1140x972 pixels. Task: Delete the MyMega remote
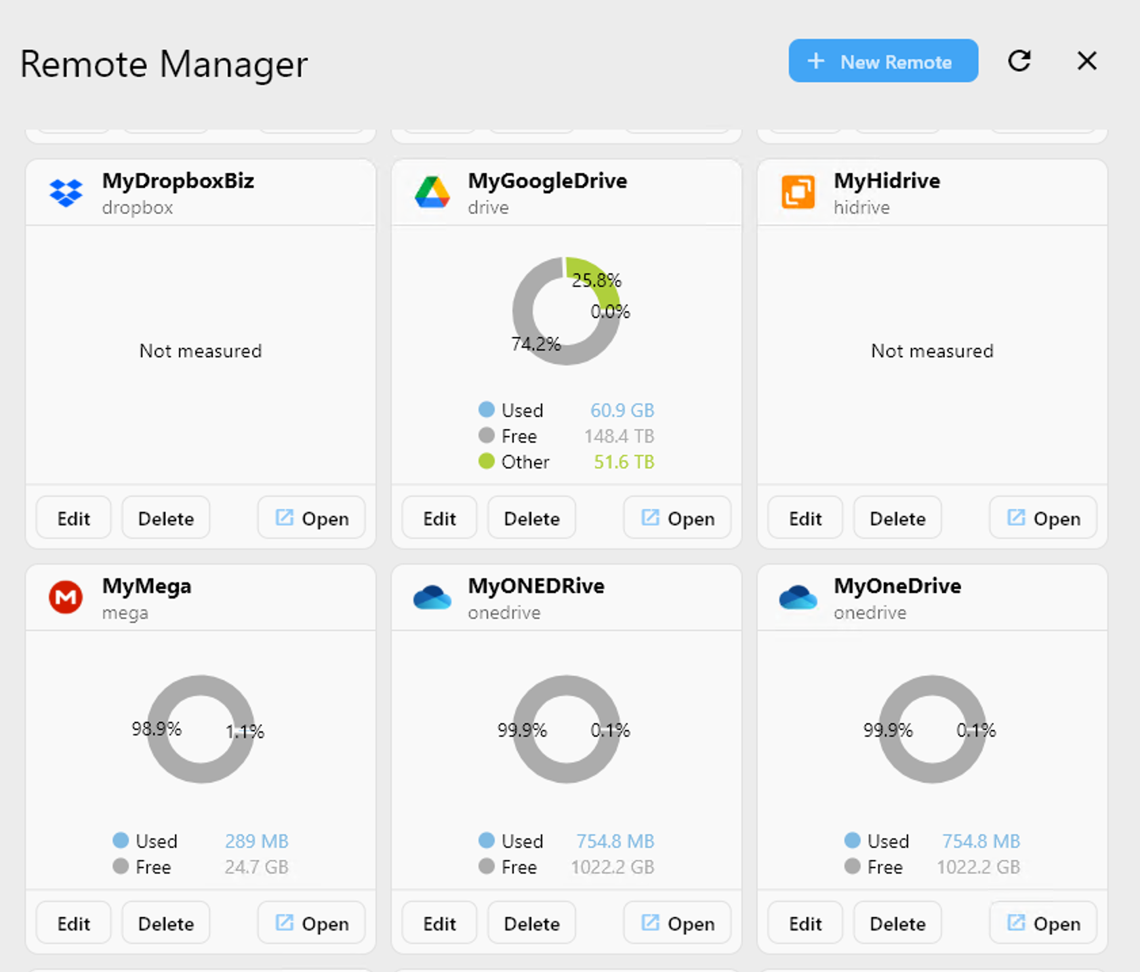[165, 923]
